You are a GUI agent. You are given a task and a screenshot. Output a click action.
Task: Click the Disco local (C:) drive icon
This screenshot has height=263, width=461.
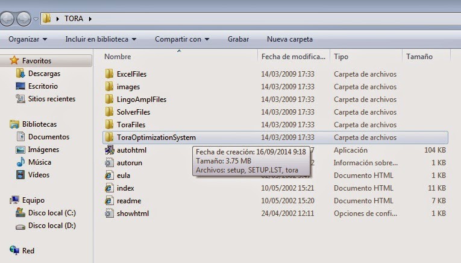20,212
